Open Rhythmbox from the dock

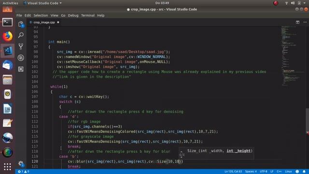tap(8, 94)
